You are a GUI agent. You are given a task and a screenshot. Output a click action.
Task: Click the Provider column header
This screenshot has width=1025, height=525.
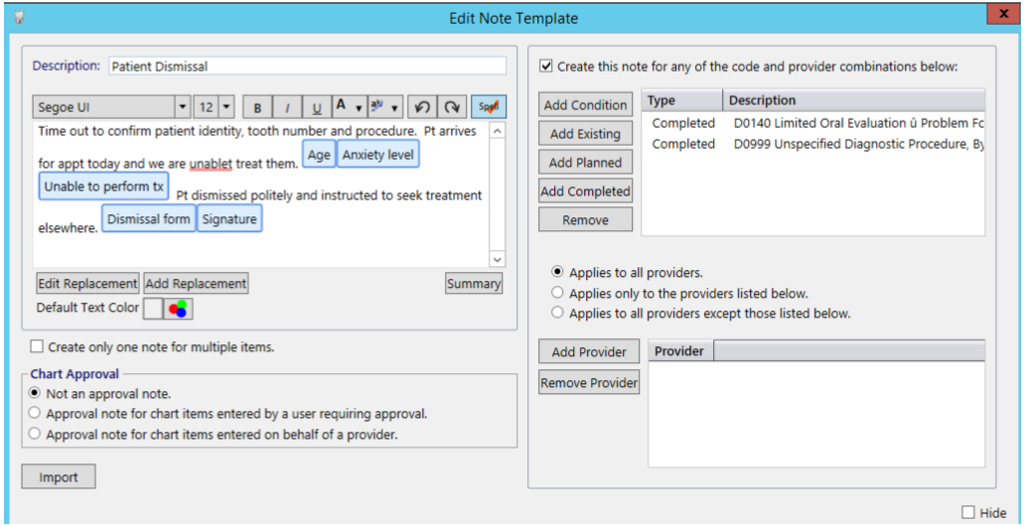point(680,350)
